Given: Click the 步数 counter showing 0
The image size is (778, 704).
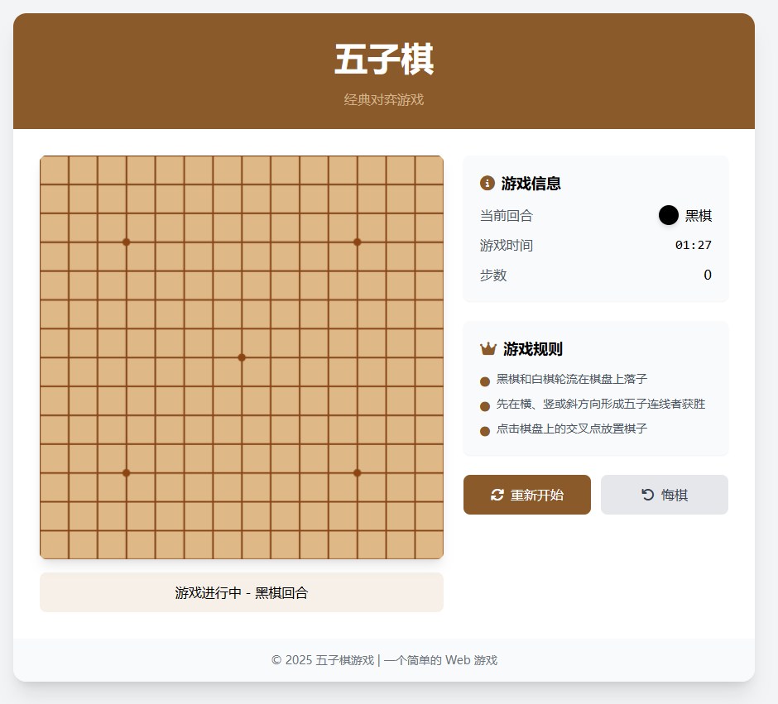Looking at the screenshot, I should tap(708, 275).
